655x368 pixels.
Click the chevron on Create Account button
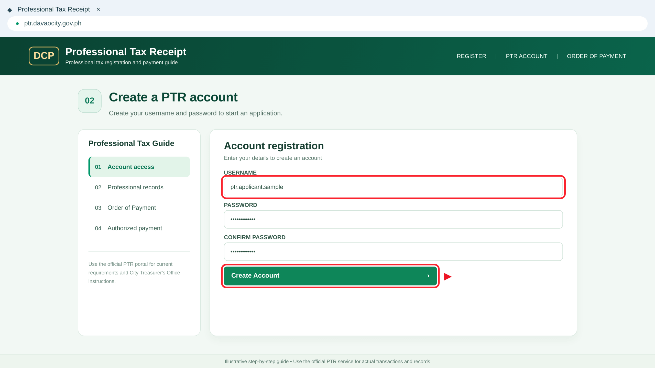click(428, 276)
